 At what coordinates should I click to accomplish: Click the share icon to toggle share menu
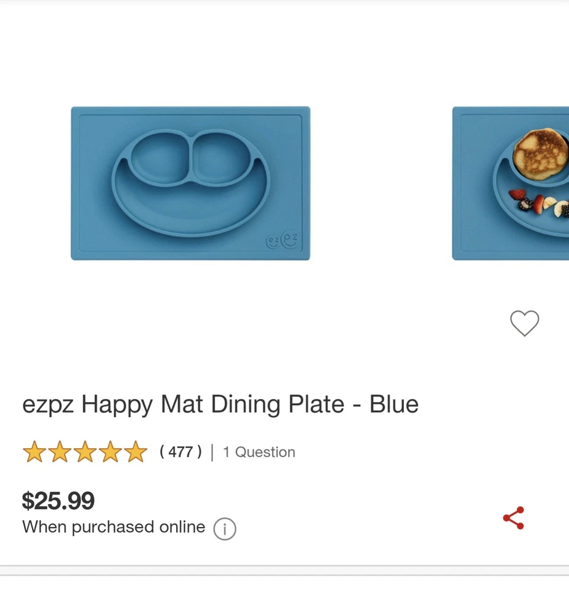tap(513, 517)
